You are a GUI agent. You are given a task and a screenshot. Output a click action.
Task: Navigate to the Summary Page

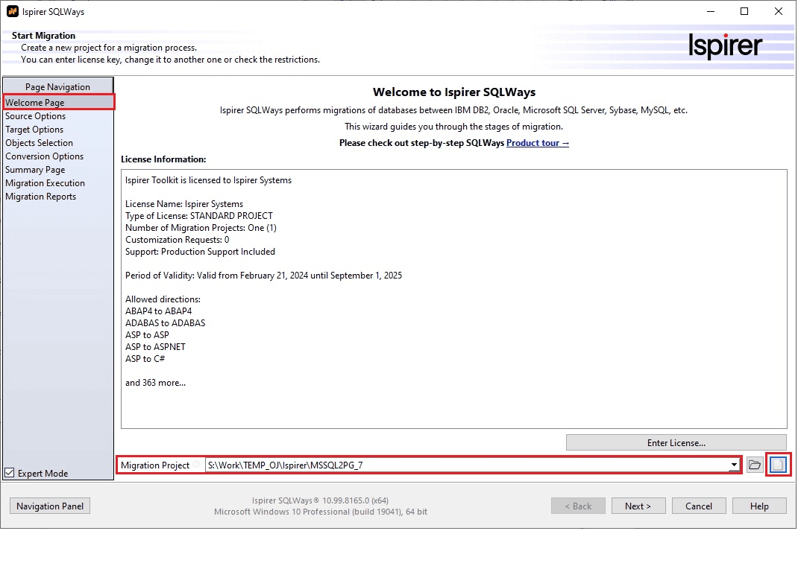point(35,170)
